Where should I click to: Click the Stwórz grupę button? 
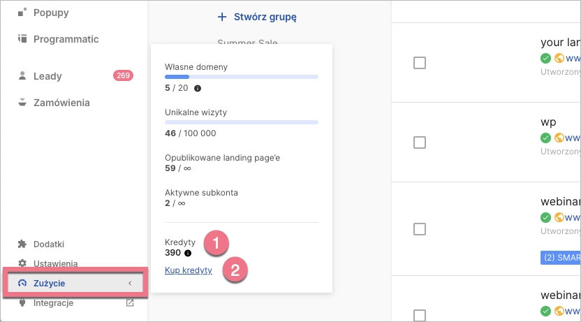(x=260, y=16)
